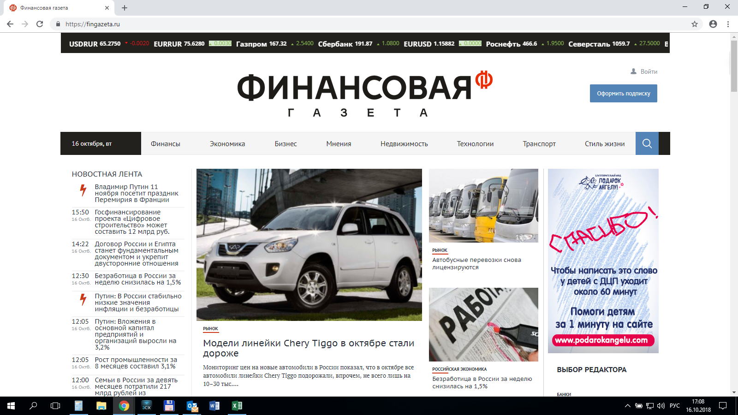Click the Оформить подписку button

(x=623, y=93)
